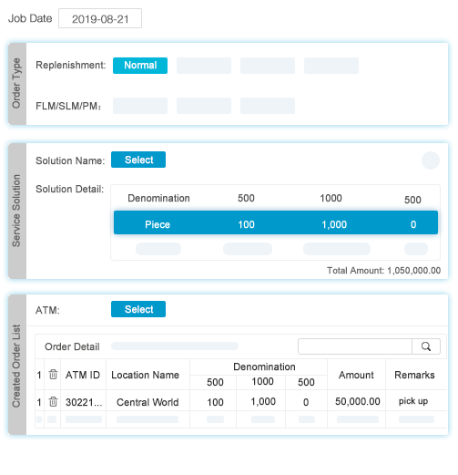Click Select next to Solution Name
The width and height of the screenshot is (458, 475).
click(138, 160)
